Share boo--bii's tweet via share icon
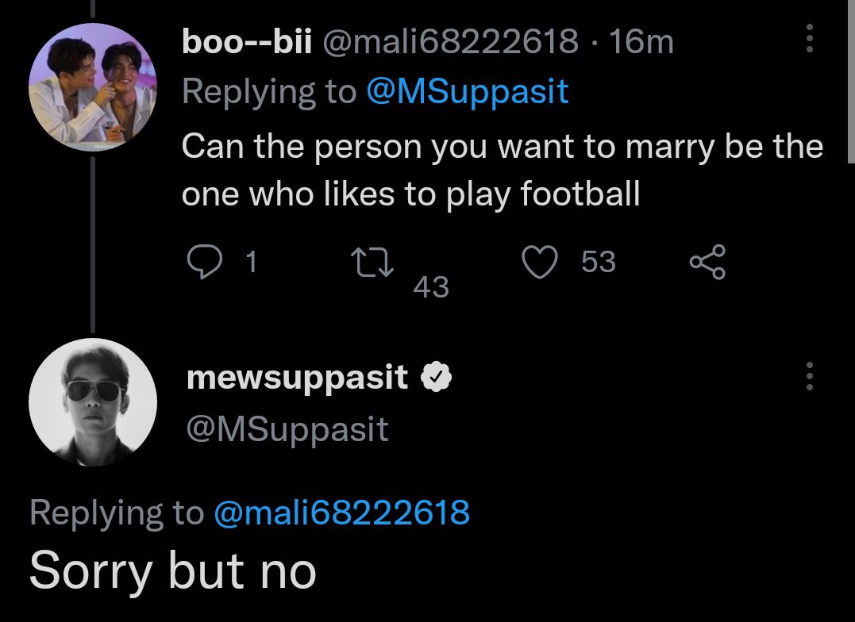The width and height of the screenshot is (855, 622). click(x=708, y=263)
